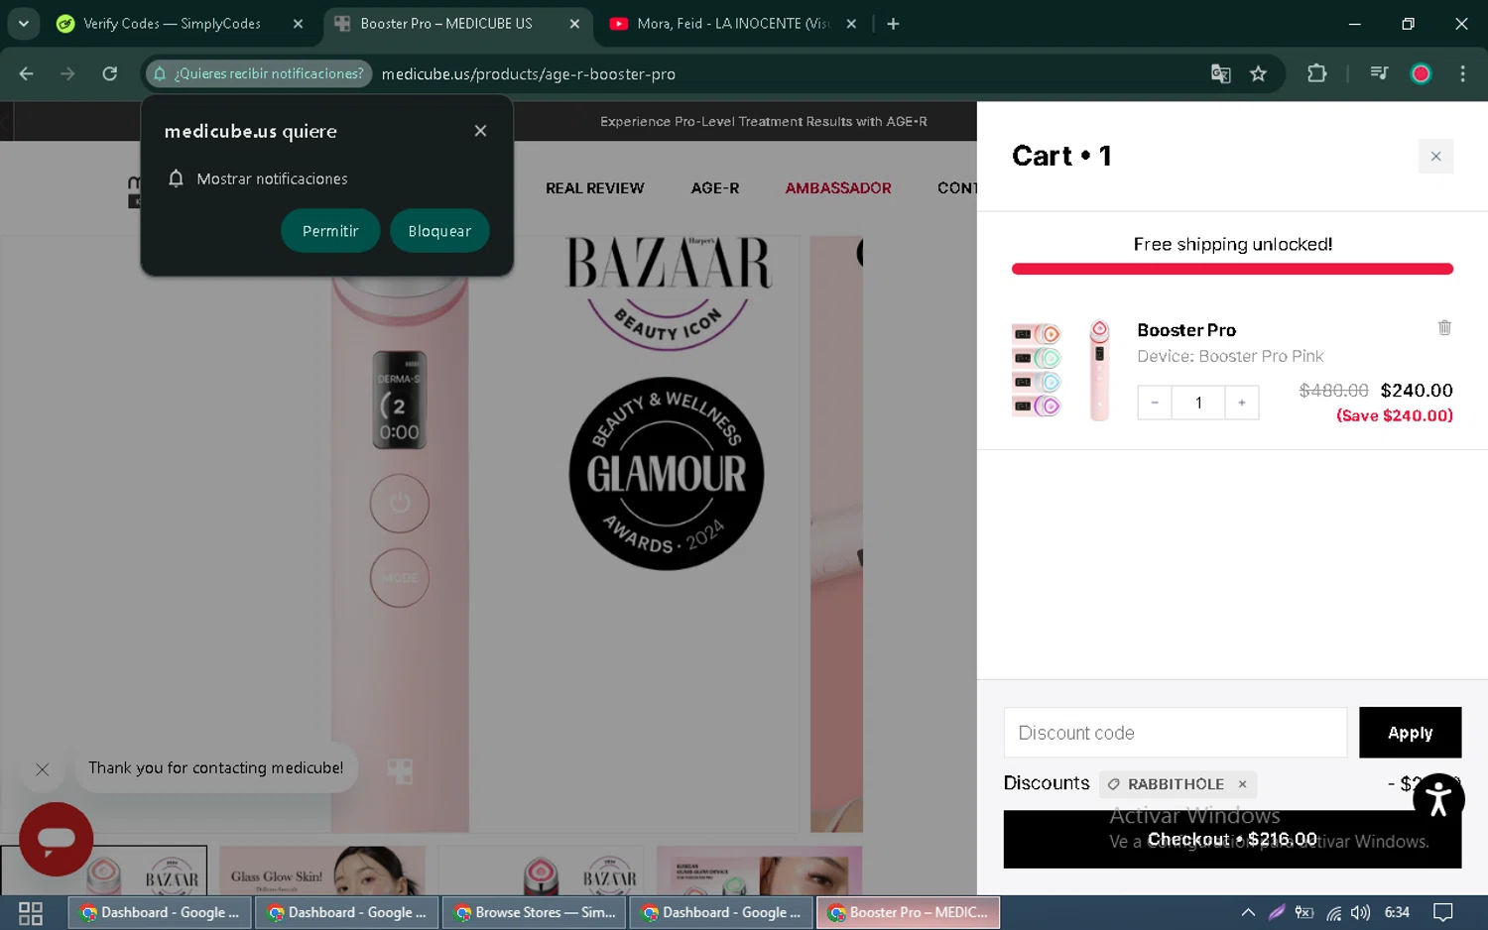Open the AMBASSADOR menu item

tap(838, 188)
